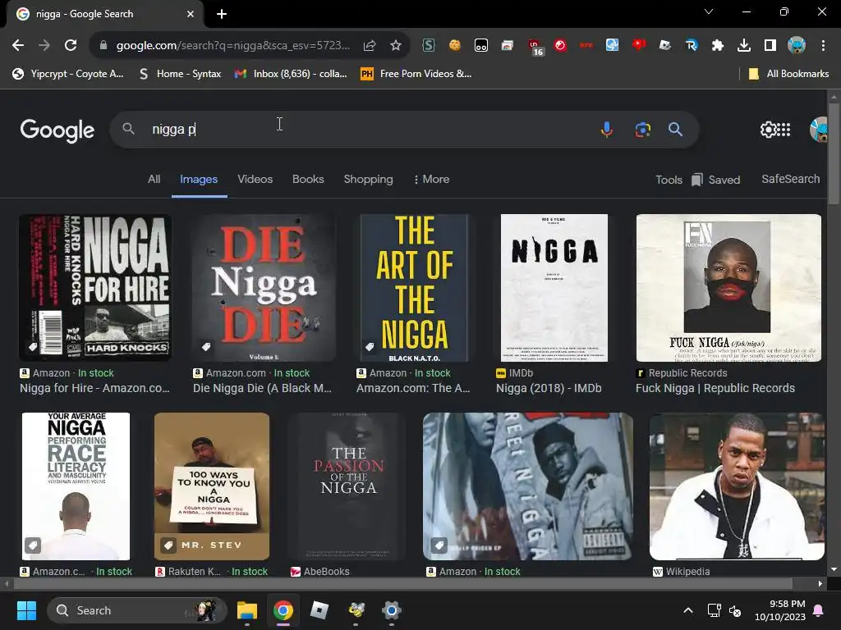This screenshot has width=841, height=630.
Task: Click the Windows taskbar Search box
Action: (x=137, y=610)
